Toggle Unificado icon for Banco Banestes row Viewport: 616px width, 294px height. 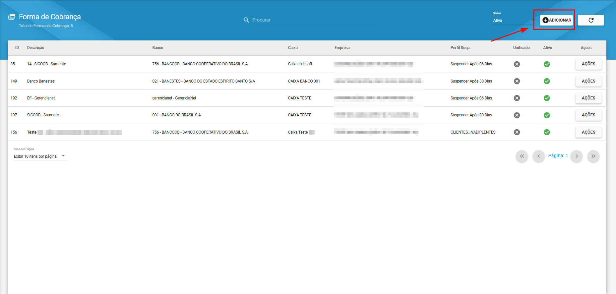coord(517,81)
